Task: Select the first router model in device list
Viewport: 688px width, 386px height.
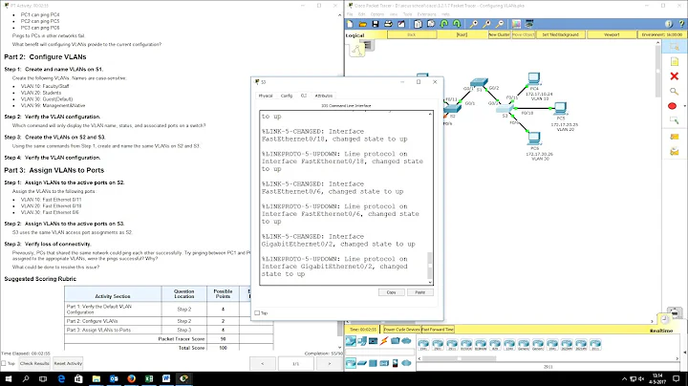Action: click(x=423, y=344)
